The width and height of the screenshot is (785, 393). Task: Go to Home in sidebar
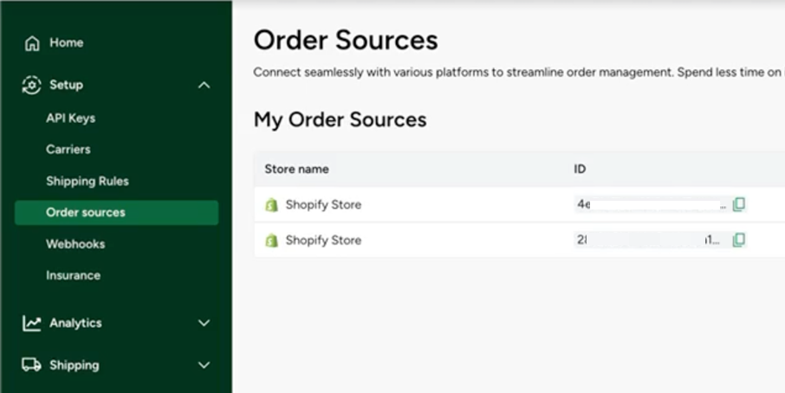pyautogui.click(x=66, y=43)
